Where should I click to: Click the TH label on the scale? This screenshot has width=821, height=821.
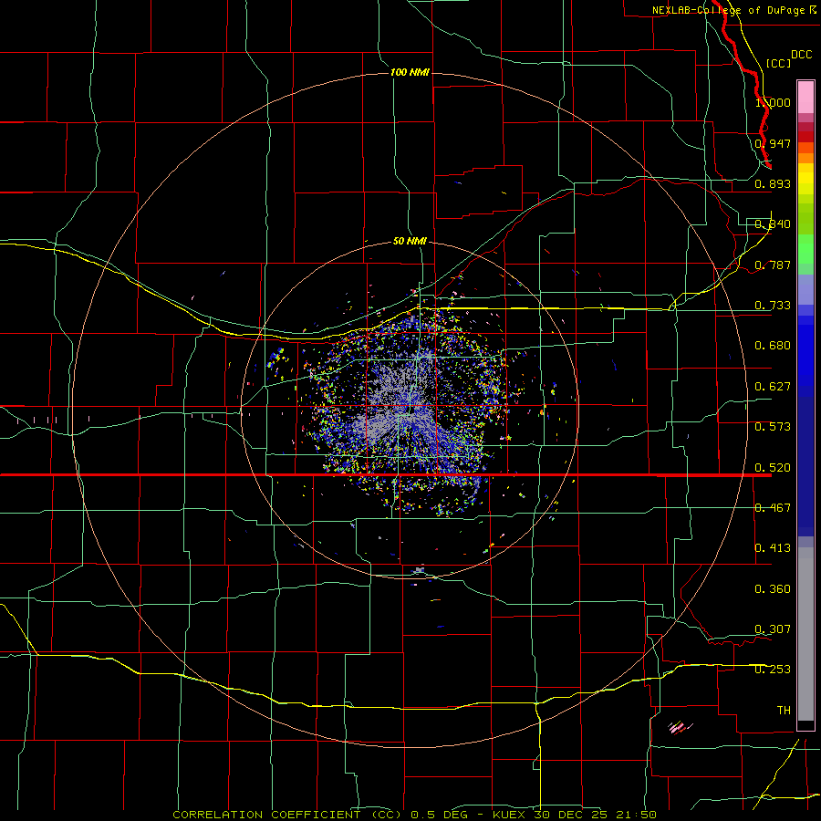click(784, 711)
